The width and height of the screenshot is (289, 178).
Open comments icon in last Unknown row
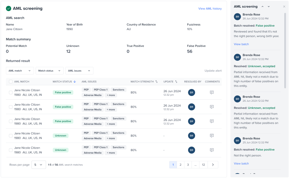pyautogui.click(x=212, y=150)
